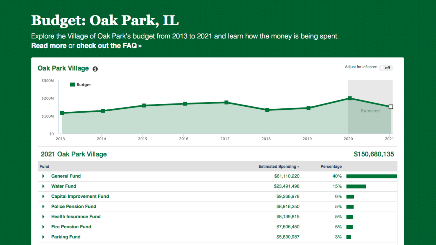Sort by the Percentage column header
Image resolution: width=436 pixels, height=245 pixels.
331,166
